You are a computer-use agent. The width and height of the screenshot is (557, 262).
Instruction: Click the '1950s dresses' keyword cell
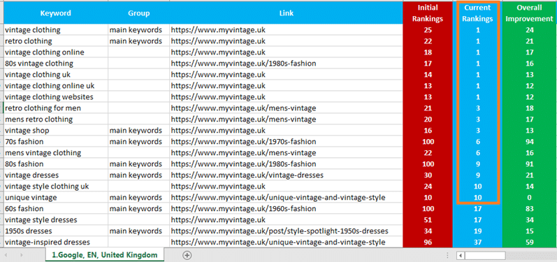click(56, 231)
